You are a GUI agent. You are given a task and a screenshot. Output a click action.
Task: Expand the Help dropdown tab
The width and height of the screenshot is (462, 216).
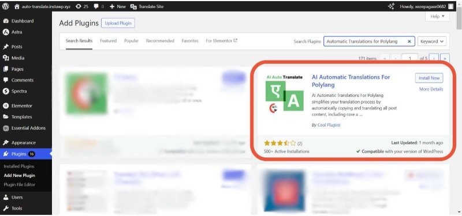437,17
